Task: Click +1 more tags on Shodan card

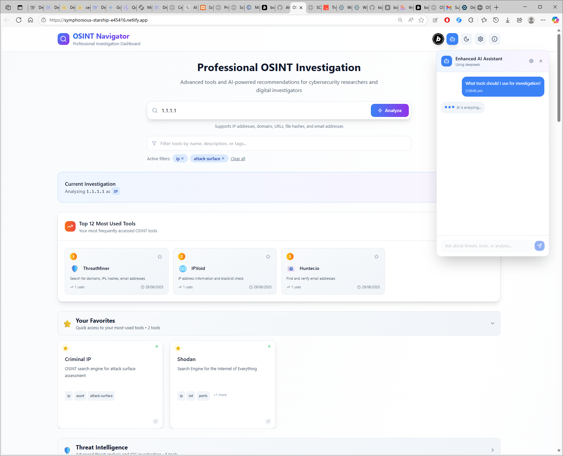Action: pyautogui.click(x=220, y=395)
